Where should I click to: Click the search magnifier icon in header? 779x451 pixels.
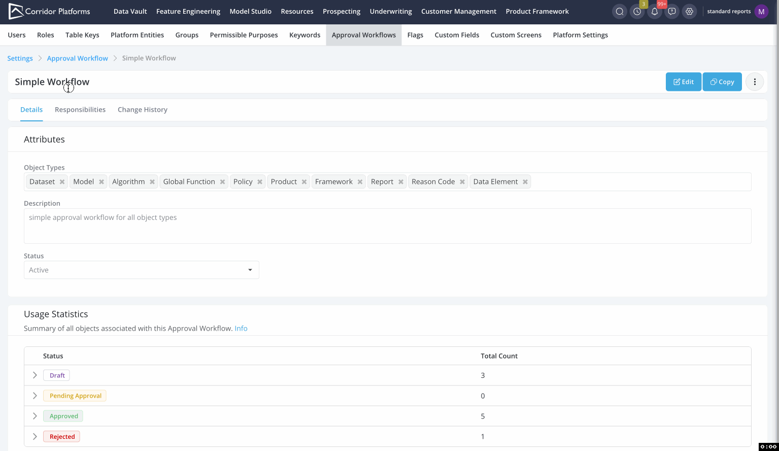(x=620, y=11)
